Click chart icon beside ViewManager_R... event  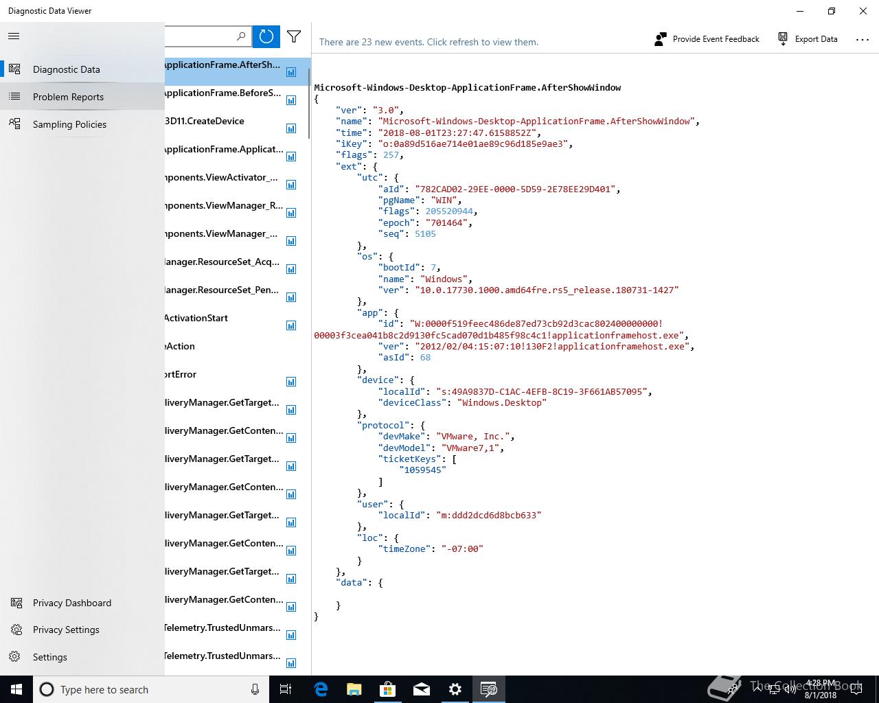coord(291,213)
